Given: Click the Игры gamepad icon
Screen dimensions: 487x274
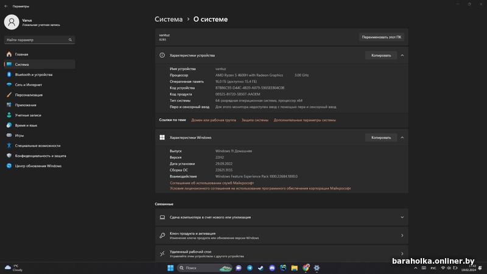Looking at the screenshot, I should pos(9,135).
